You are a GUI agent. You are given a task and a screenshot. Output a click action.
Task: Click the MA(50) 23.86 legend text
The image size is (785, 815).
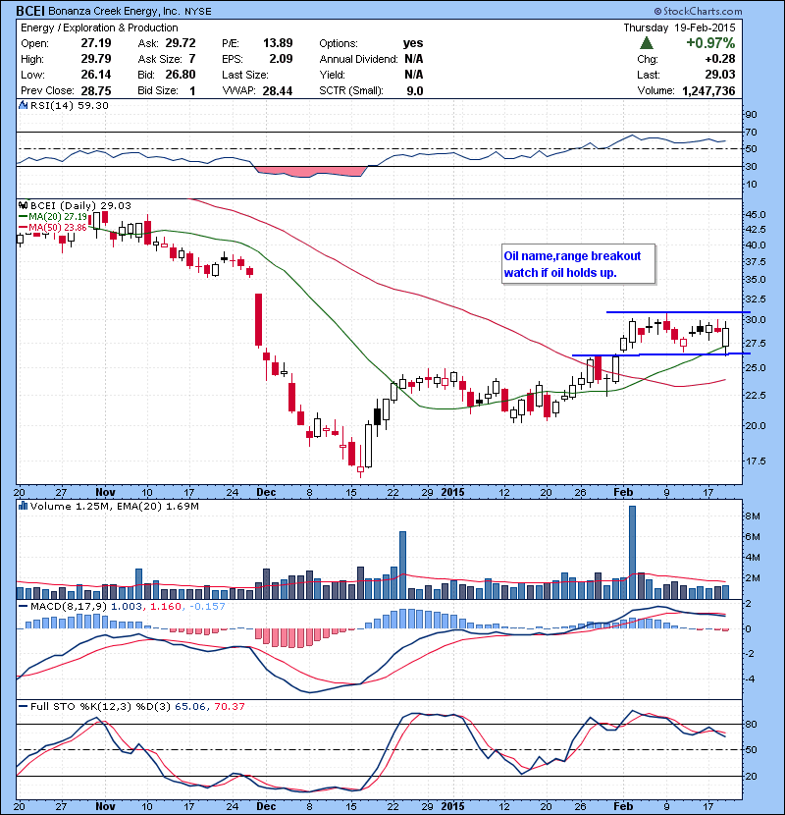(58, 228)
